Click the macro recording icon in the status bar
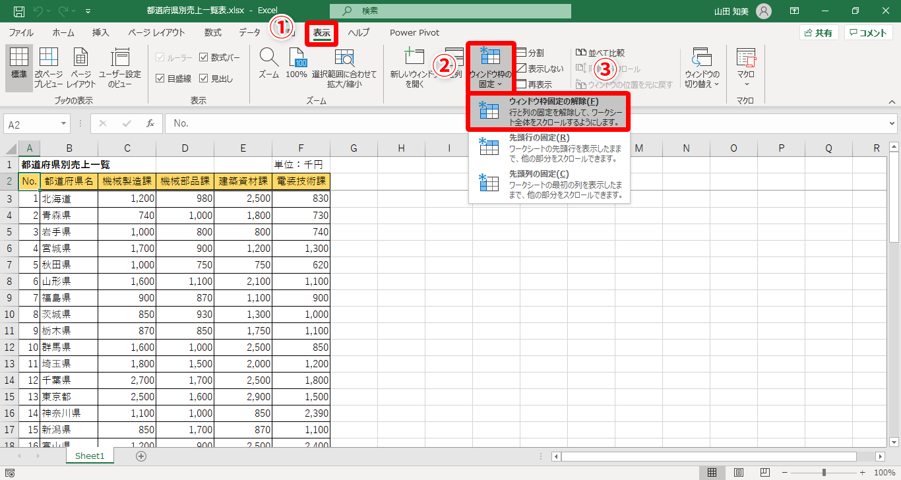 (x=10, y=473)
